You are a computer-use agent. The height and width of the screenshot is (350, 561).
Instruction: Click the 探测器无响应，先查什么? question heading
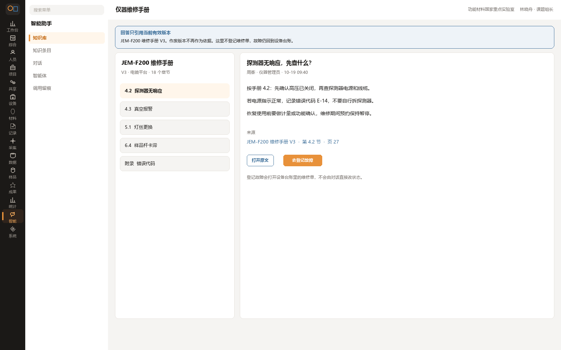click(279, 63)
